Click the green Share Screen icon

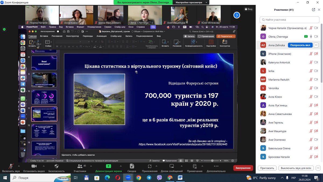(108, 166)
